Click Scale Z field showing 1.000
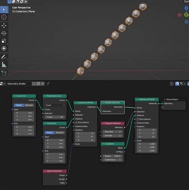The width and height of the screenshot is (189, 190). tap(147, 151)
